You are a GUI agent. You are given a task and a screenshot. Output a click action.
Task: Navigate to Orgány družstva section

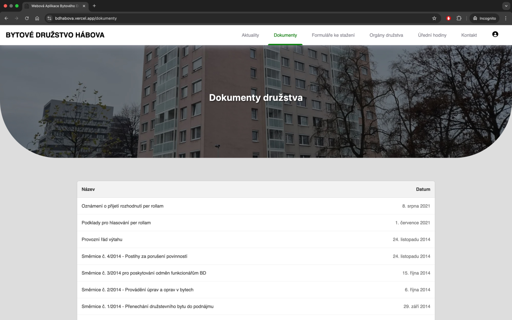click(386, 35)
